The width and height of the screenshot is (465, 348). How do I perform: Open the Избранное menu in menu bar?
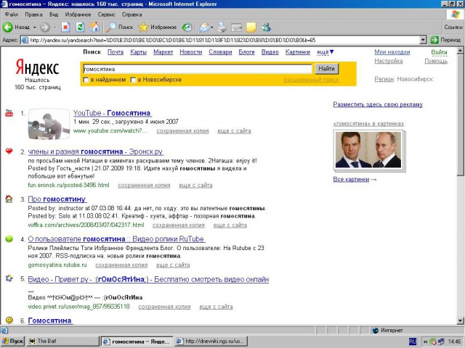(x=78, y=14)
